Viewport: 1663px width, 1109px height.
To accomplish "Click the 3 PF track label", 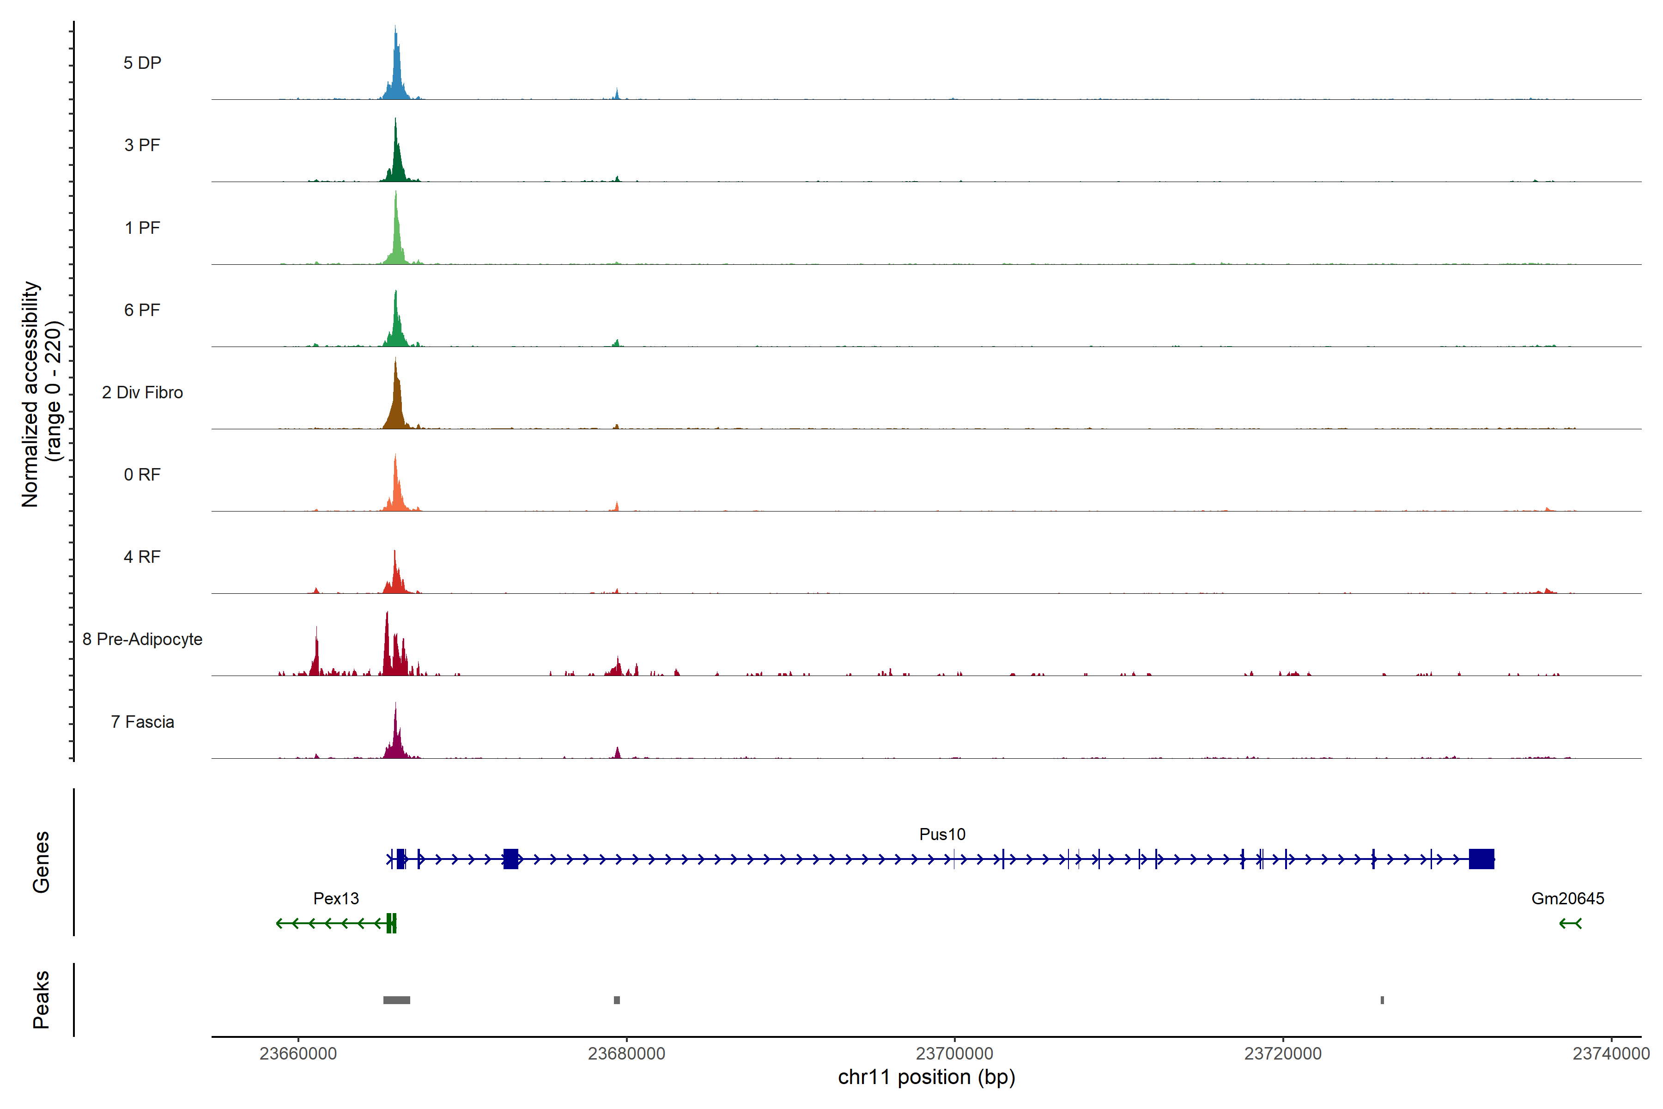I will coord(142,145).
